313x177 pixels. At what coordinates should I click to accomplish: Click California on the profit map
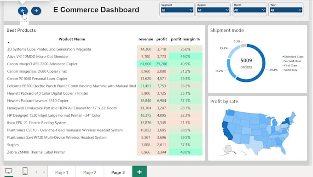(x=227, y=131)
